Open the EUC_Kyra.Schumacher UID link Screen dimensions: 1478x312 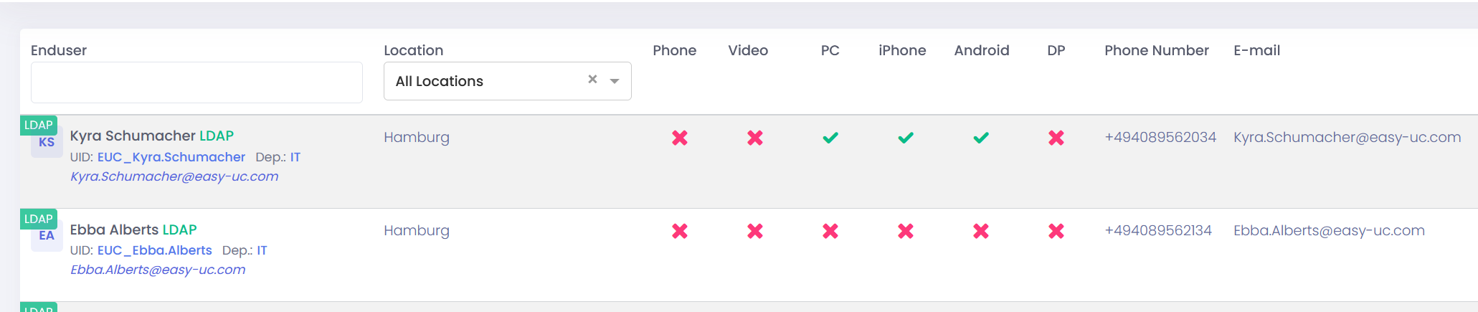click(171, 157)
